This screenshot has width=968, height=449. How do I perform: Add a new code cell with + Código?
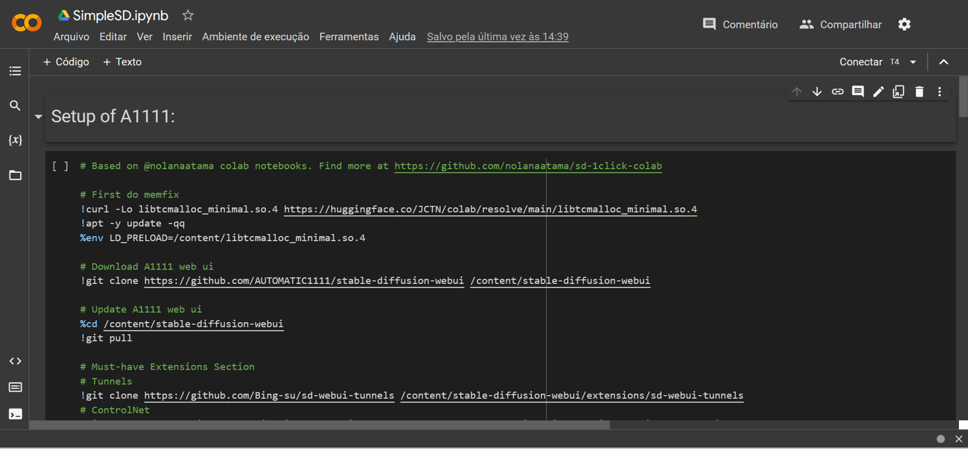(x=66, y=62)
